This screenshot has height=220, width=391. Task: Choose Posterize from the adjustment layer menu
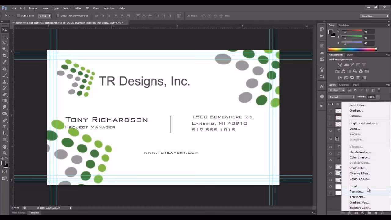(x=356, y=192)
